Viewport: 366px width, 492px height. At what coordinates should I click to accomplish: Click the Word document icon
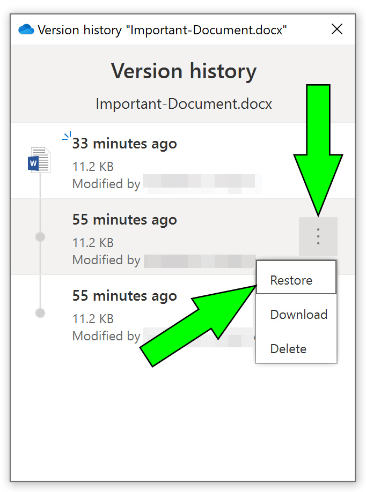(39, 160)
